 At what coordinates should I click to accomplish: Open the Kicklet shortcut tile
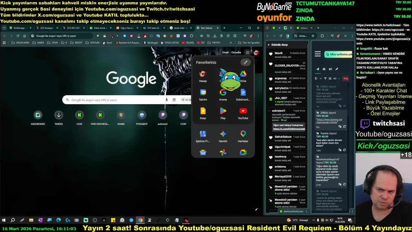[x=121, y=118]
